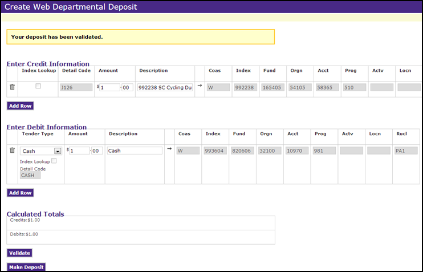Click the credit Amount cents field
The height and width of the screenshot is (272, 423).
pyautogui.click(x=127, y=88)
